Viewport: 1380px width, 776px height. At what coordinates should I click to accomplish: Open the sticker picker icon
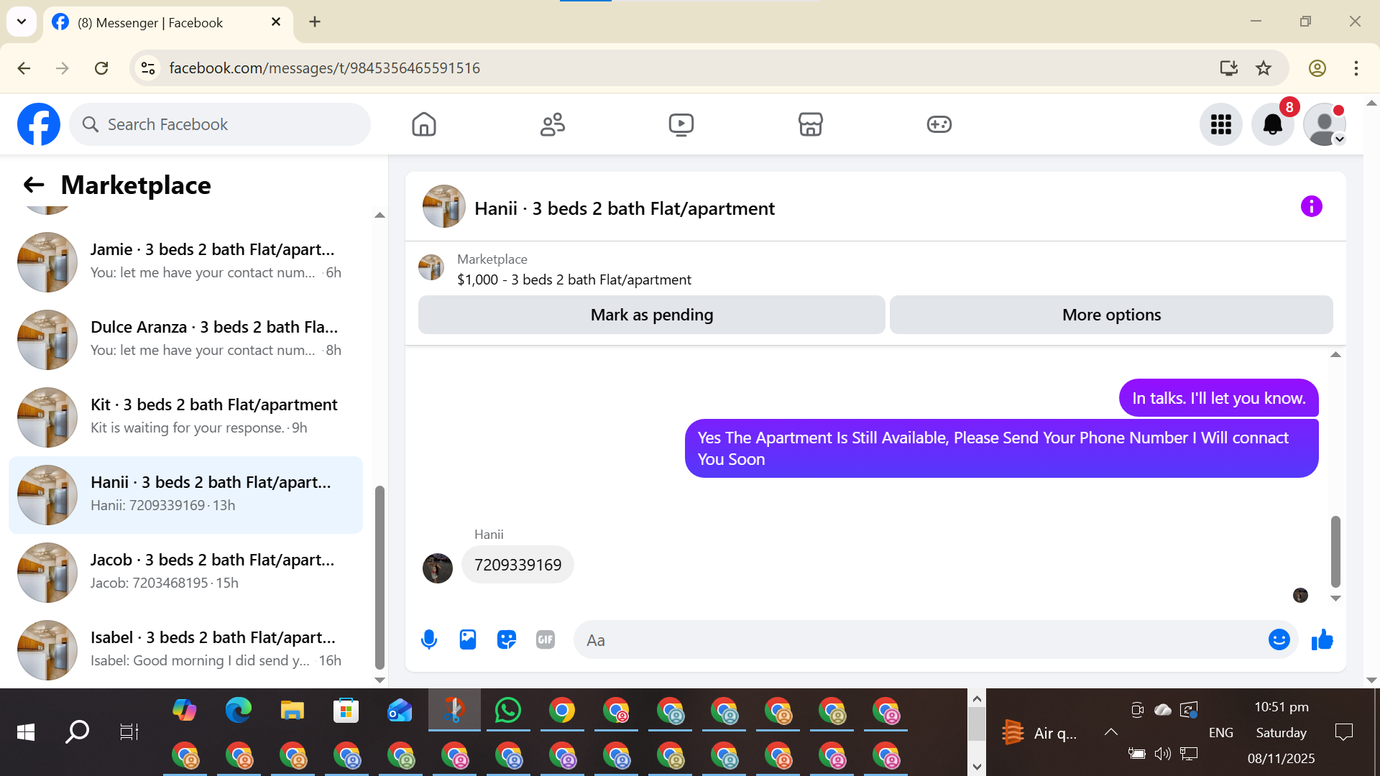(x=507, y=639)
